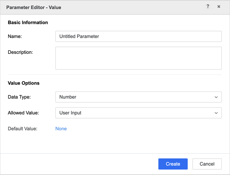Click the None link for Default Value
This screenshot has width=230, height=175.
[x=61, y=129]
